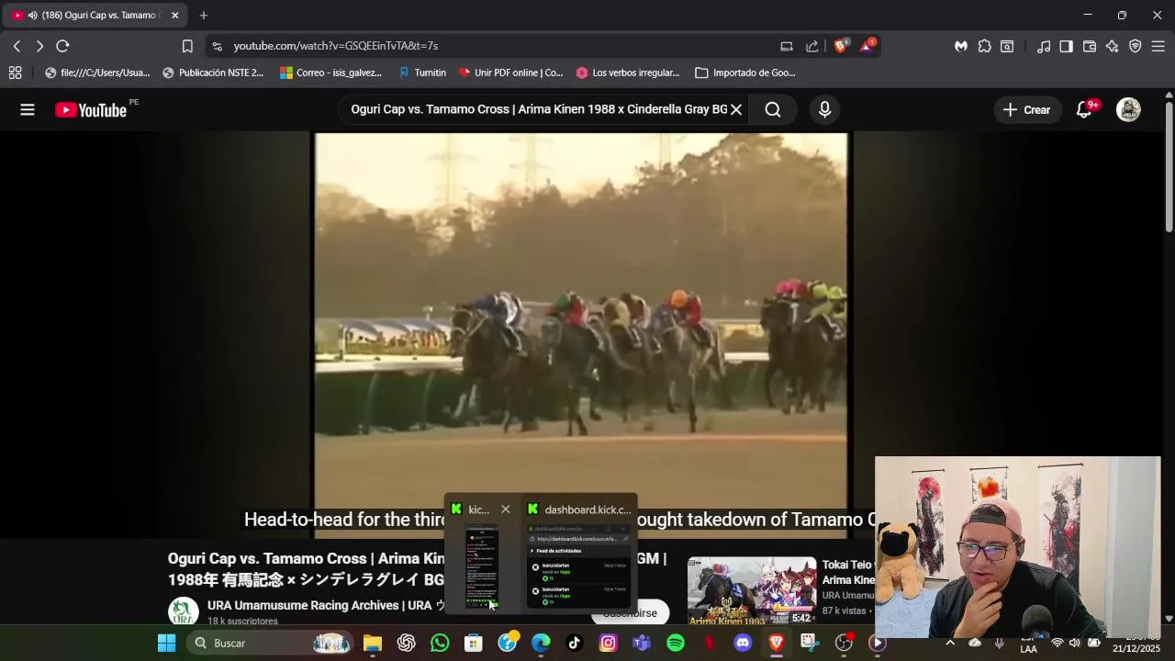Open the extensions puzzle icon
Viewport: 1175px width, 661px height.
pos(984,46)
